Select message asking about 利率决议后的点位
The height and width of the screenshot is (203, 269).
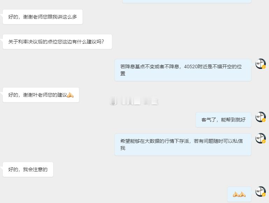coord(57,42)
